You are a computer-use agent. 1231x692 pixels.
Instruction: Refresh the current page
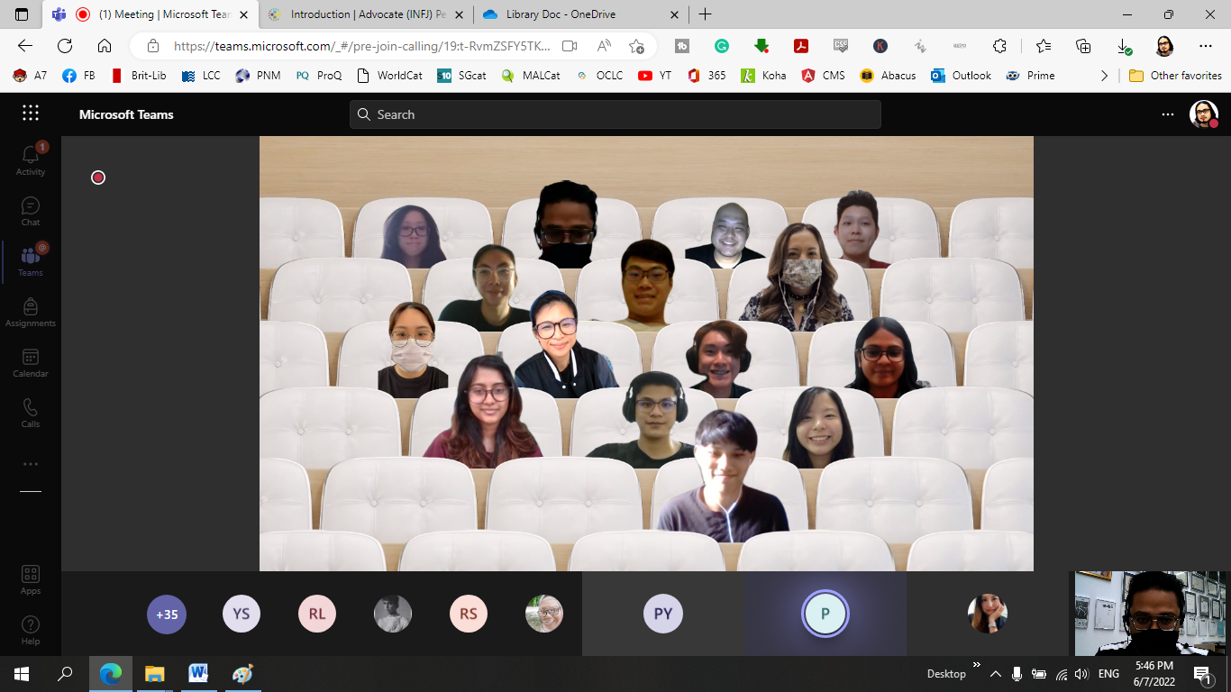point(65,46)
